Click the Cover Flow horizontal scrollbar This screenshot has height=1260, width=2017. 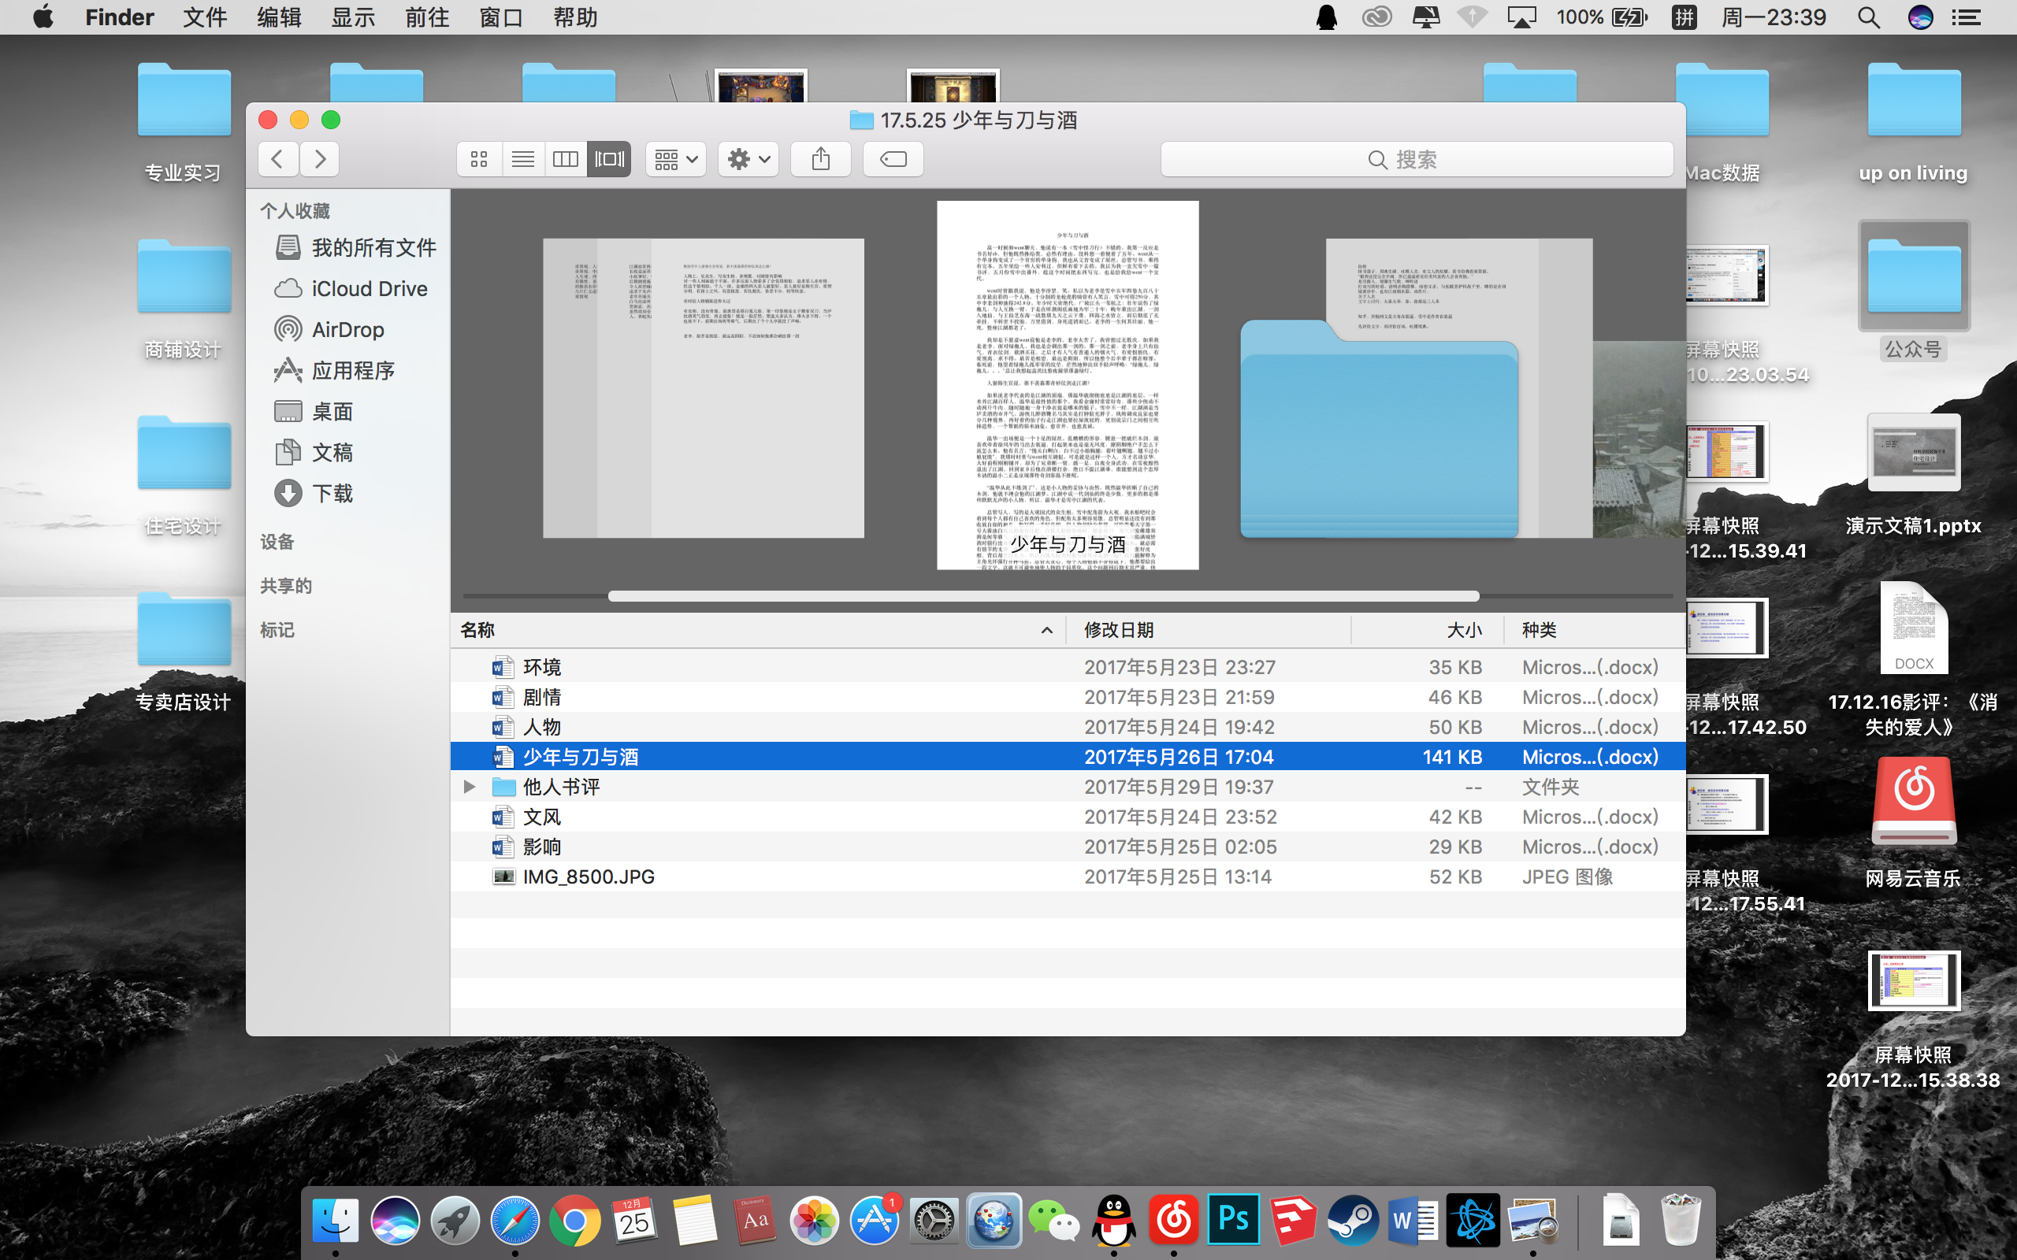click(x=1043, y=596)
